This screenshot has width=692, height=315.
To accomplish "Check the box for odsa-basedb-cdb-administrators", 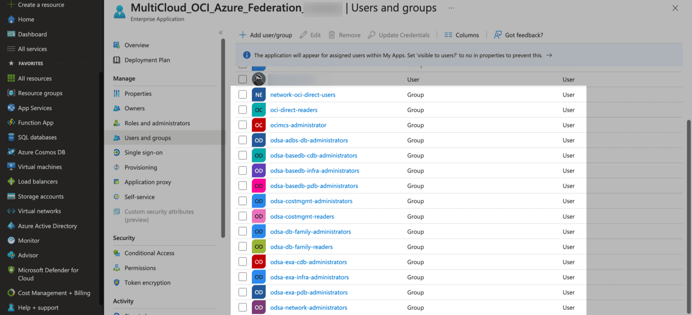I will click(x=243, y=155).
